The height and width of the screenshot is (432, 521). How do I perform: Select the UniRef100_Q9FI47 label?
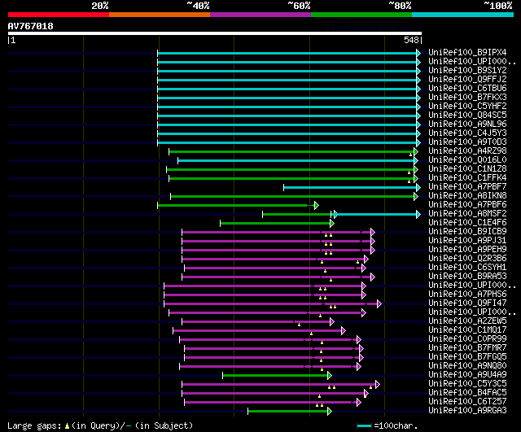(467, 303)
